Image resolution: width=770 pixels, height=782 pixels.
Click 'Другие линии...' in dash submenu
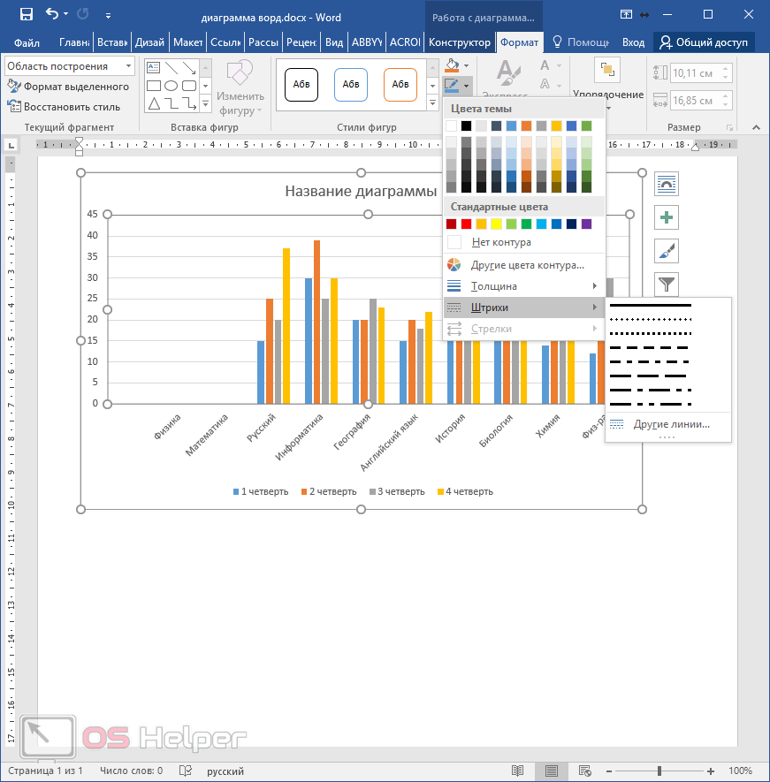click(x=671, y=424)
